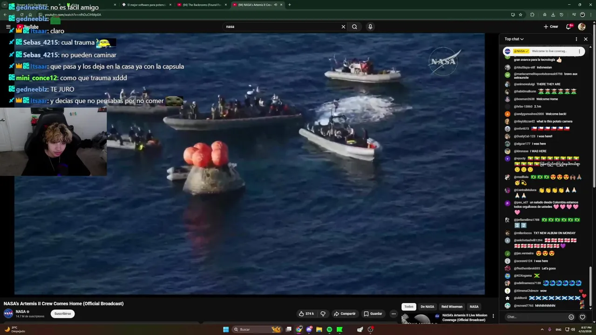Open NASA channel avatar below video
Viewport: 596px width, 335px height.
tap(8, 314)
